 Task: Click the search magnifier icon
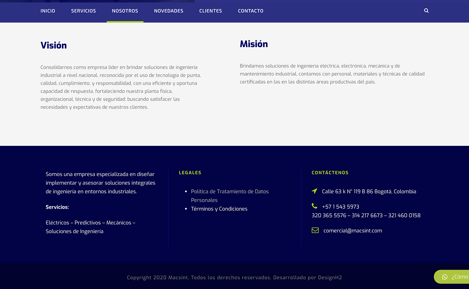(426, 11)
